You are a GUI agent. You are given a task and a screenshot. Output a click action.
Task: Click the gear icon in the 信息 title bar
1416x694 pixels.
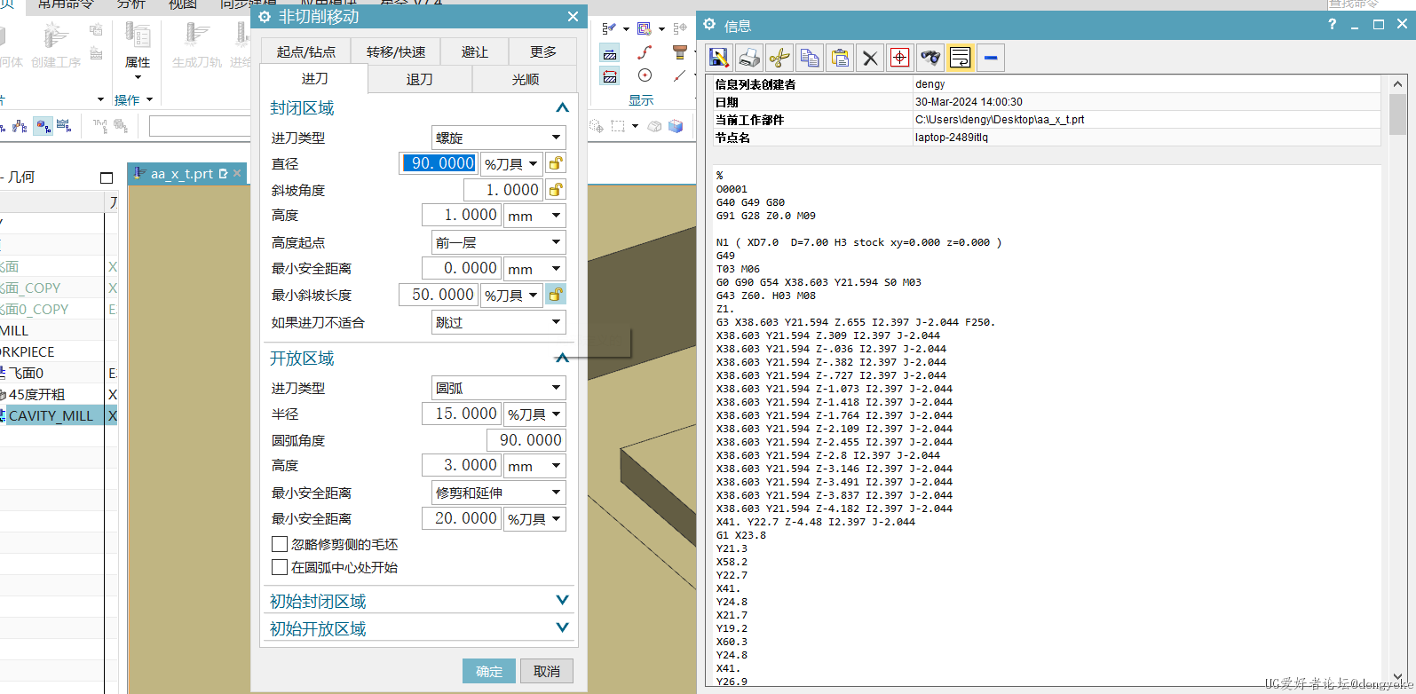tap(710, 25)
